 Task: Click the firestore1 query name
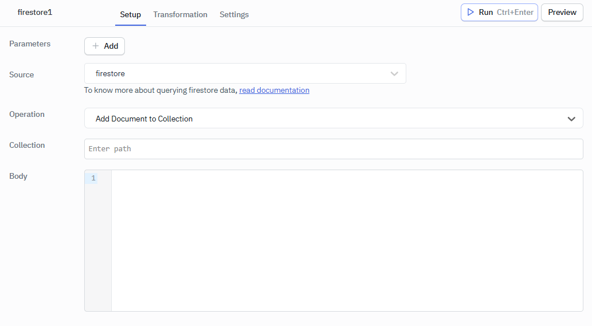[x=35, y=12]
